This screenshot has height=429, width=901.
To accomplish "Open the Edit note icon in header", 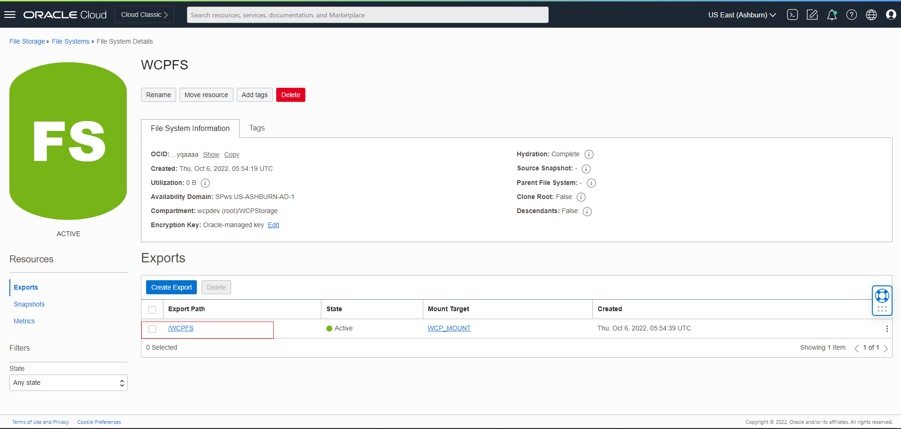I will [812, 15].
